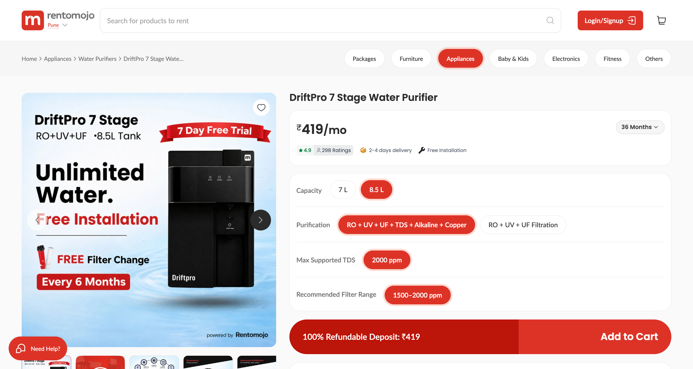The height and width of the screenshot is (369, 693).
Task: Click the Login/Signup button
Action: click(x=610, y=20)
